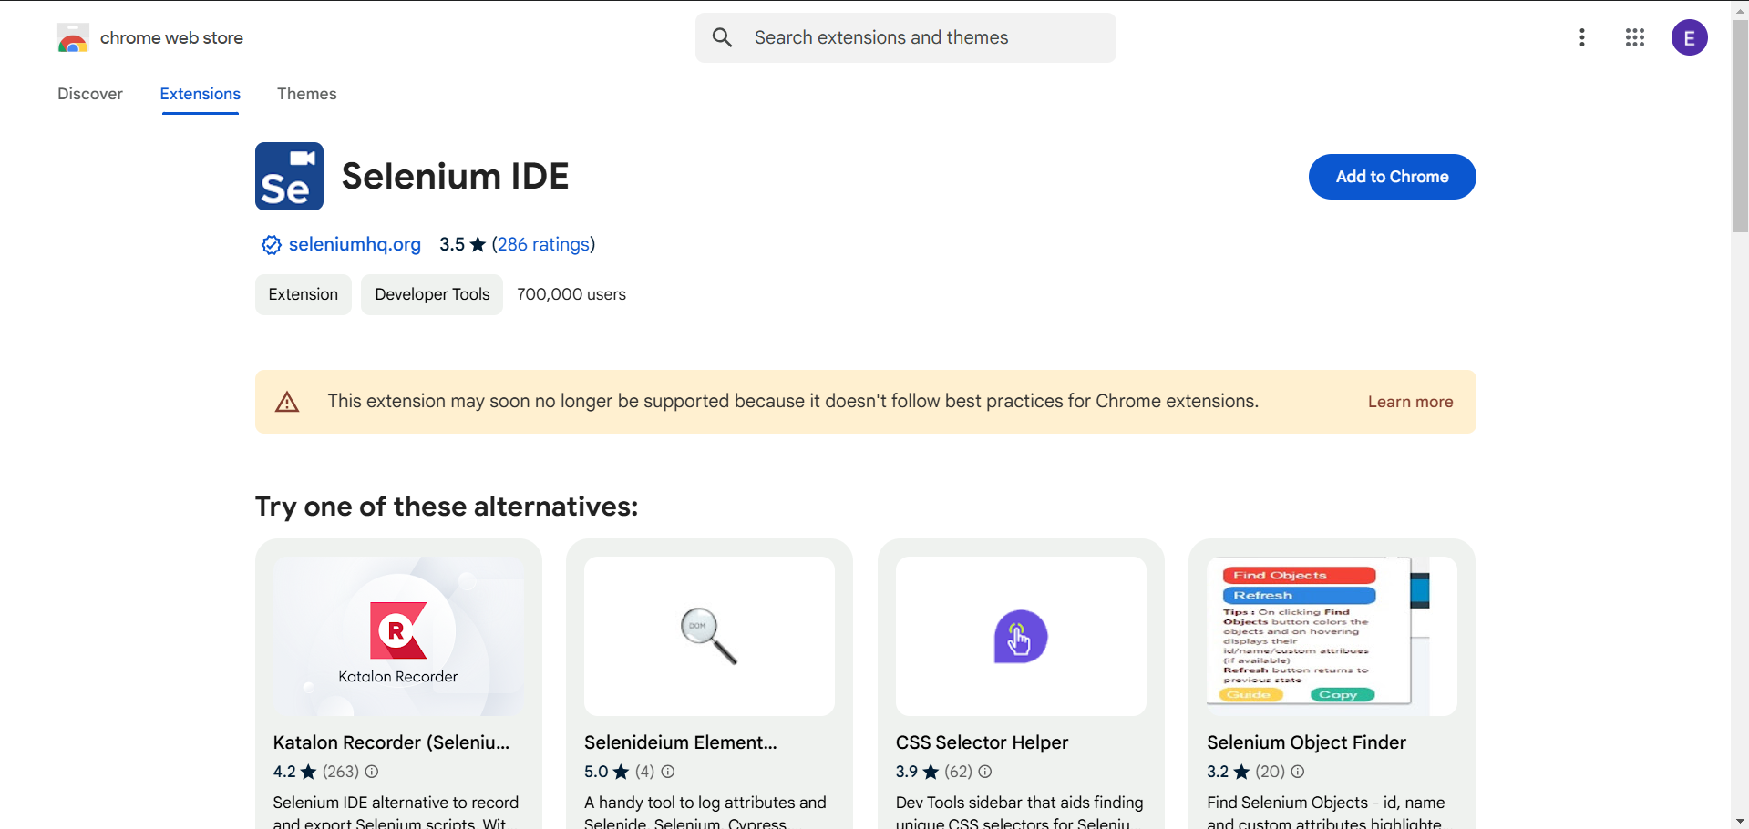Click the Extension category chip
The width and height of the screenshot is (1749, 829).
(304, 294)
